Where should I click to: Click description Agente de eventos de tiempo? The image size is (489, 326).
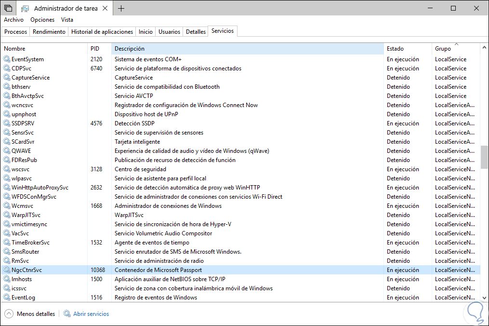click(x=152, y=243)
